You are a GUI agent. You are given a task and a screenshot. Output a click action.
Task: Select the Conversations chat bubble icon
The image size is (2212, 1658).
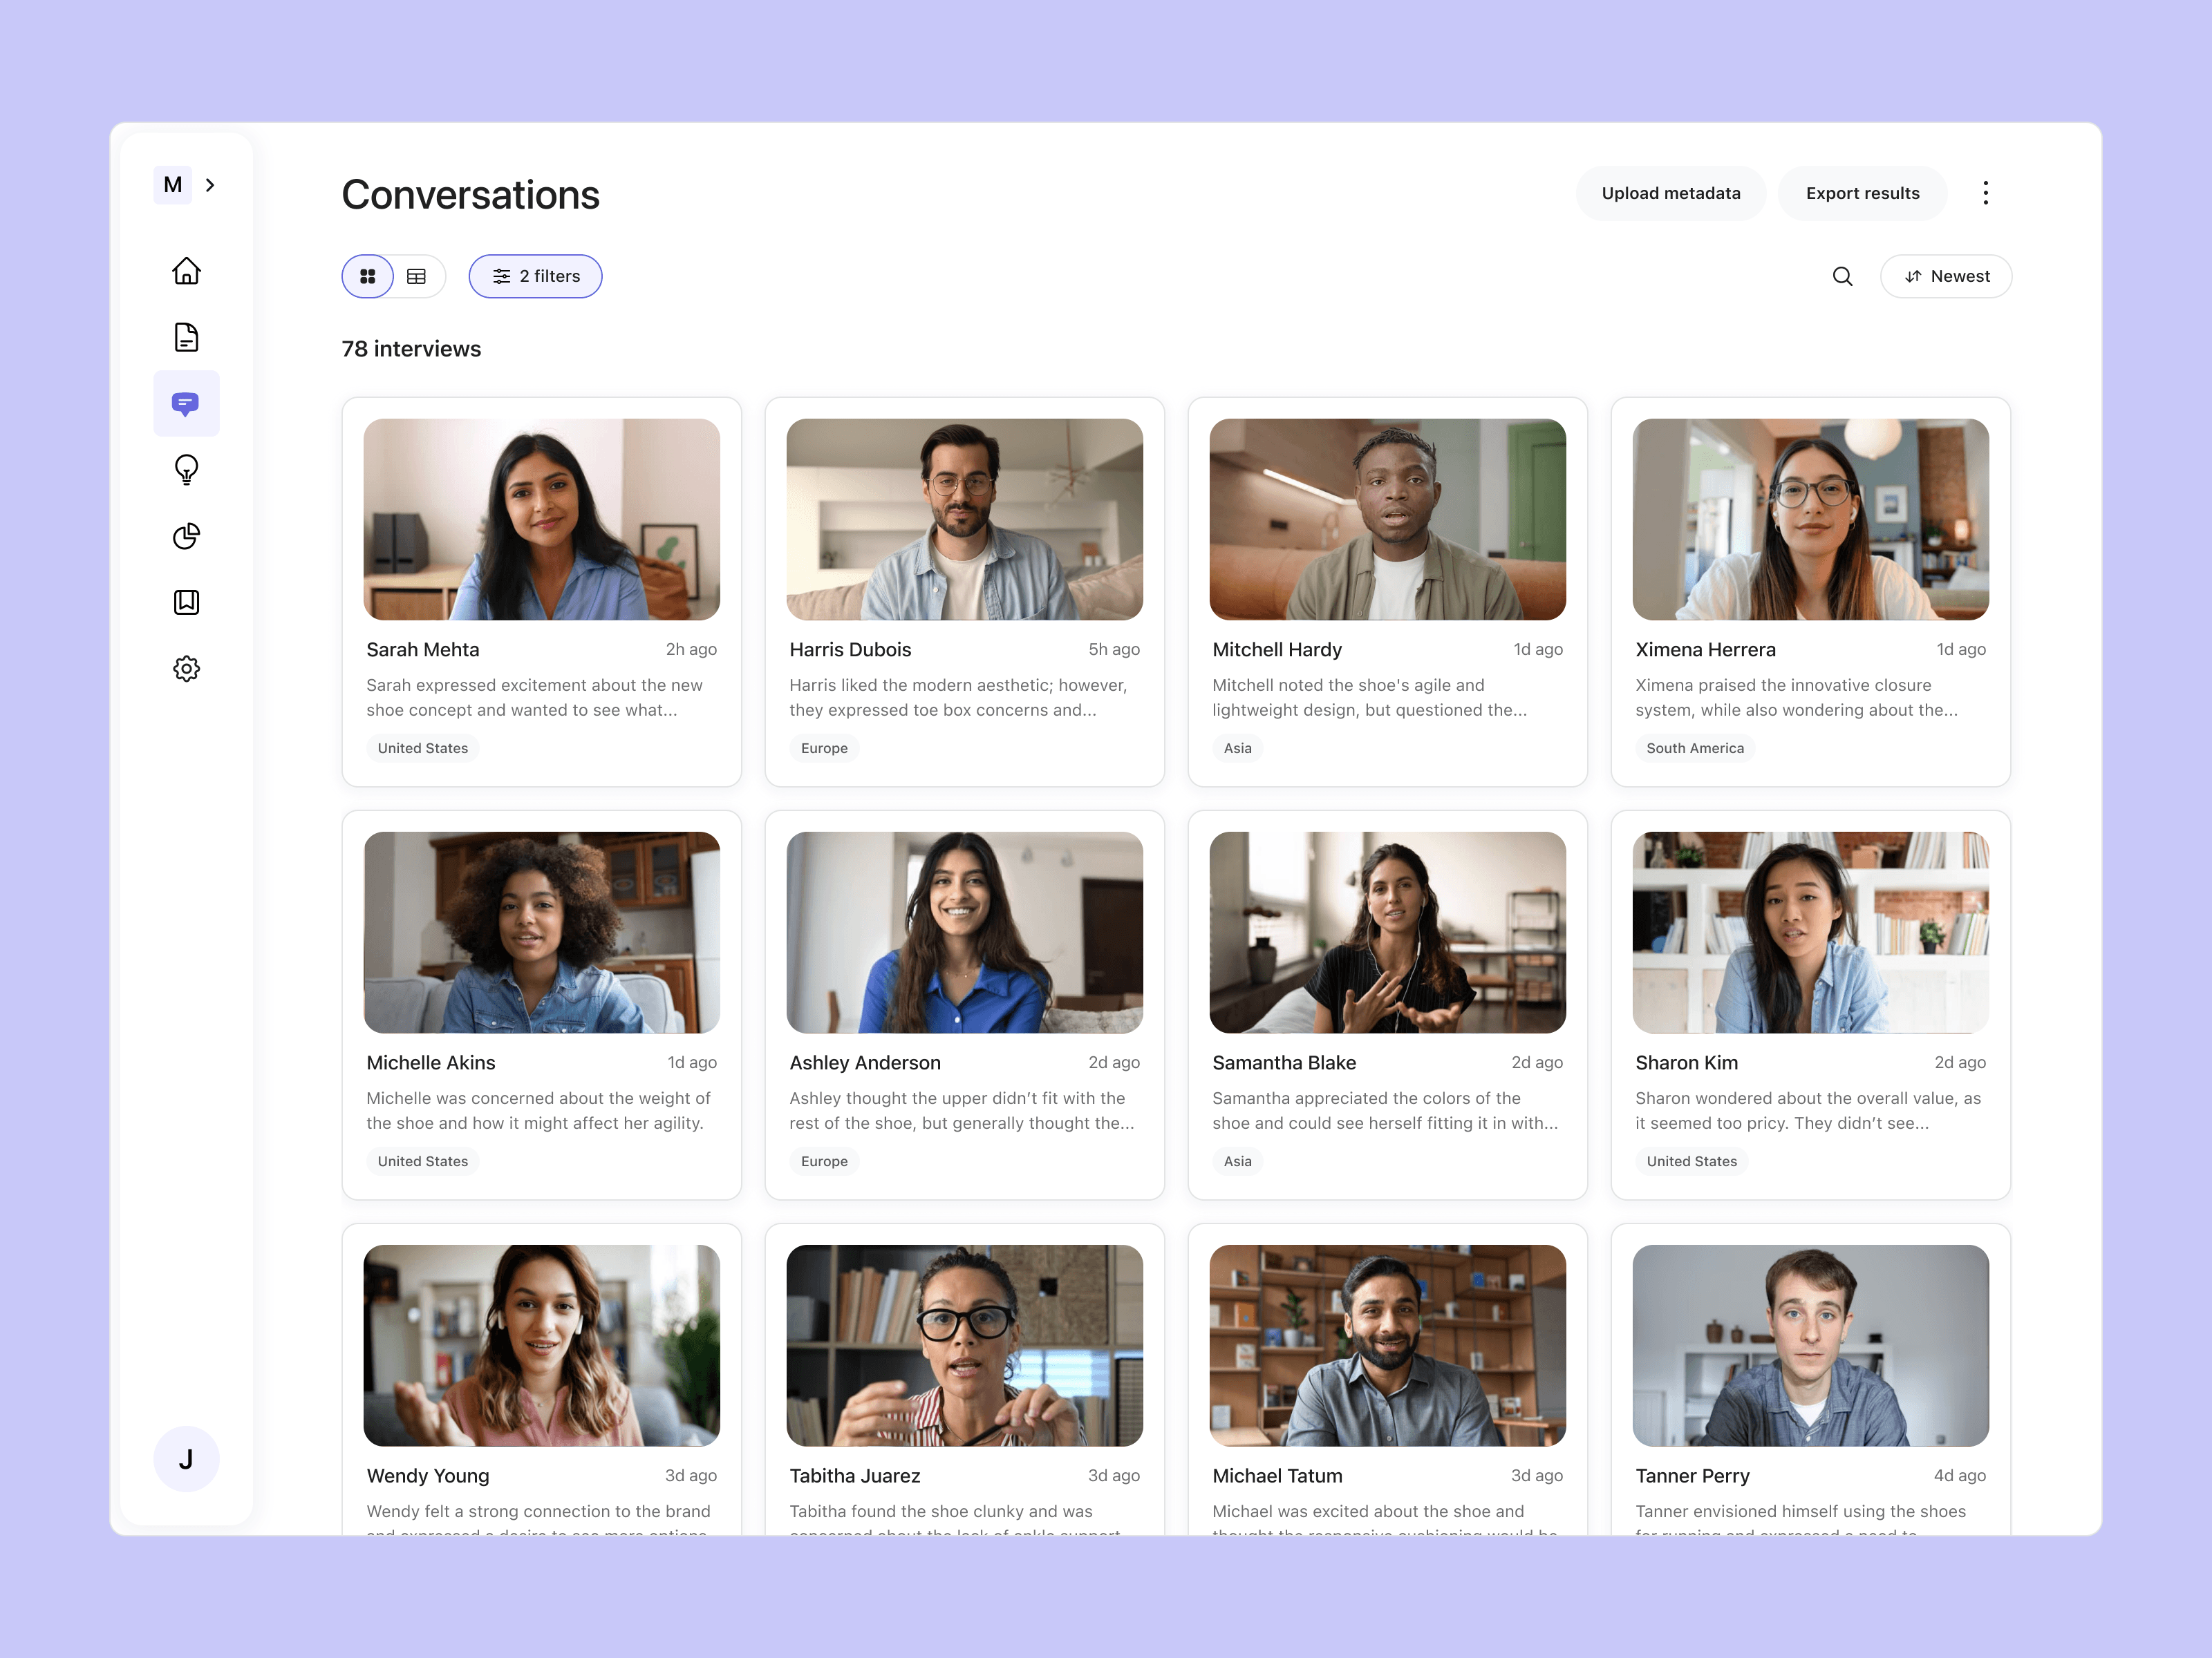tap(186, 403)
